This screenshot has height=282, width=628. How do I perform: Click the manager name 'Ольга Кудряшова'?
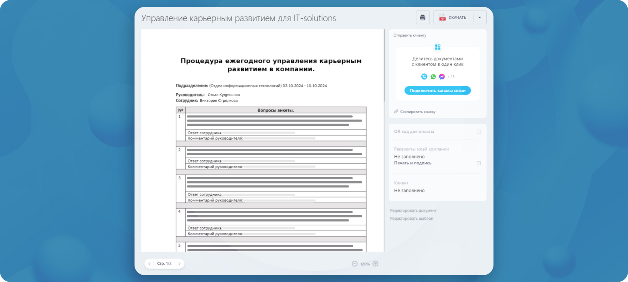coord(224,95)
